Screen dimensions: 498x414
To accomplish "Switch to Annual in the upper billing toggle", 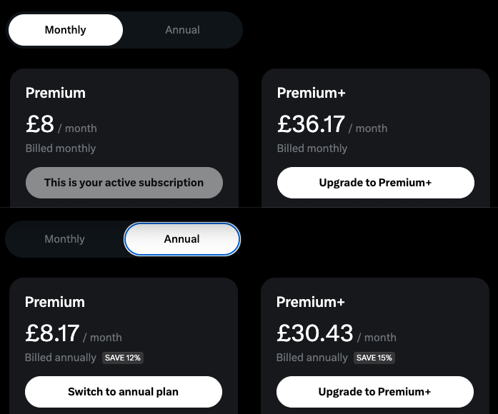I will 183,30.
